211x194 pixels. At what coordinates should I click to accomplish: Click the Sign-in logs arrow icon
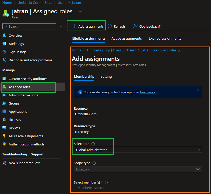pyautogui.click(x=4, y=52)
